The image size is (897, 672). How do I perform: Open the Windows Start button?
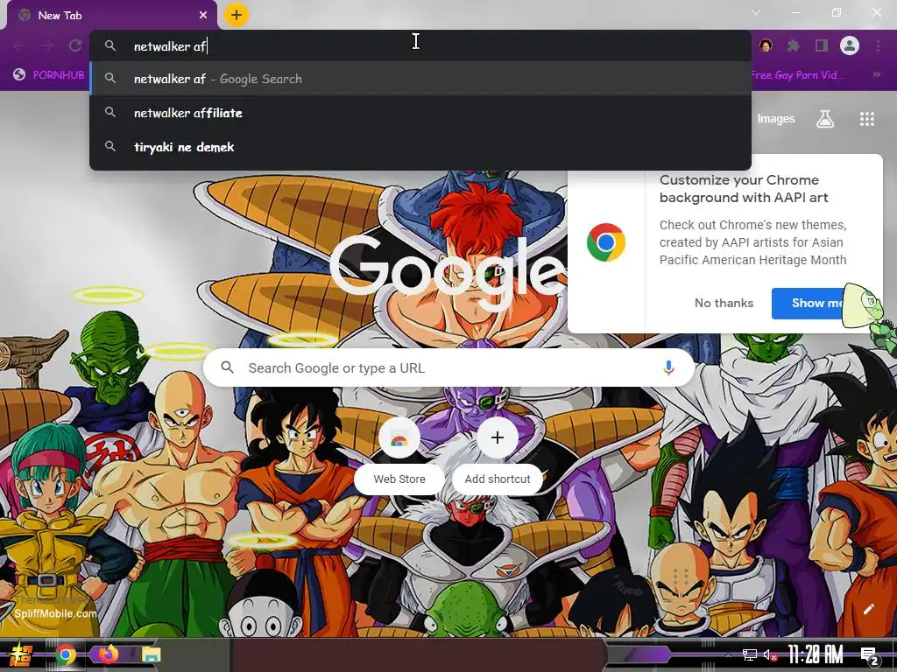(21, 654)
